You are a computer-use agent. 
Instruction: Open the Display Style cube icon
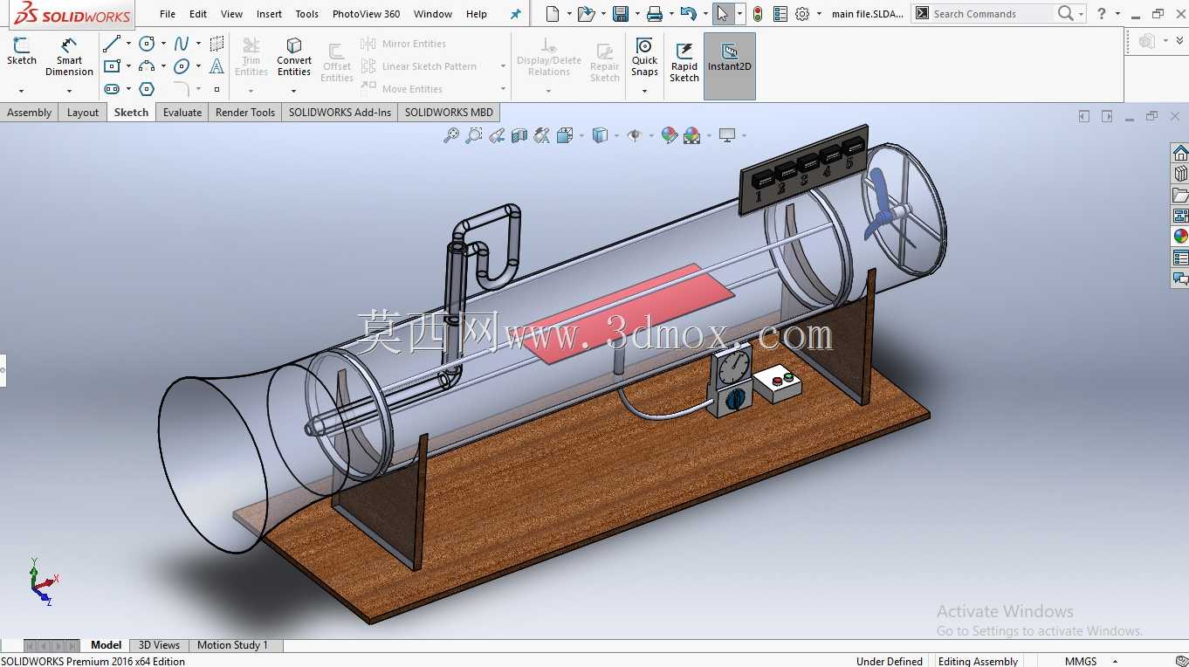(x=600, y=135)
